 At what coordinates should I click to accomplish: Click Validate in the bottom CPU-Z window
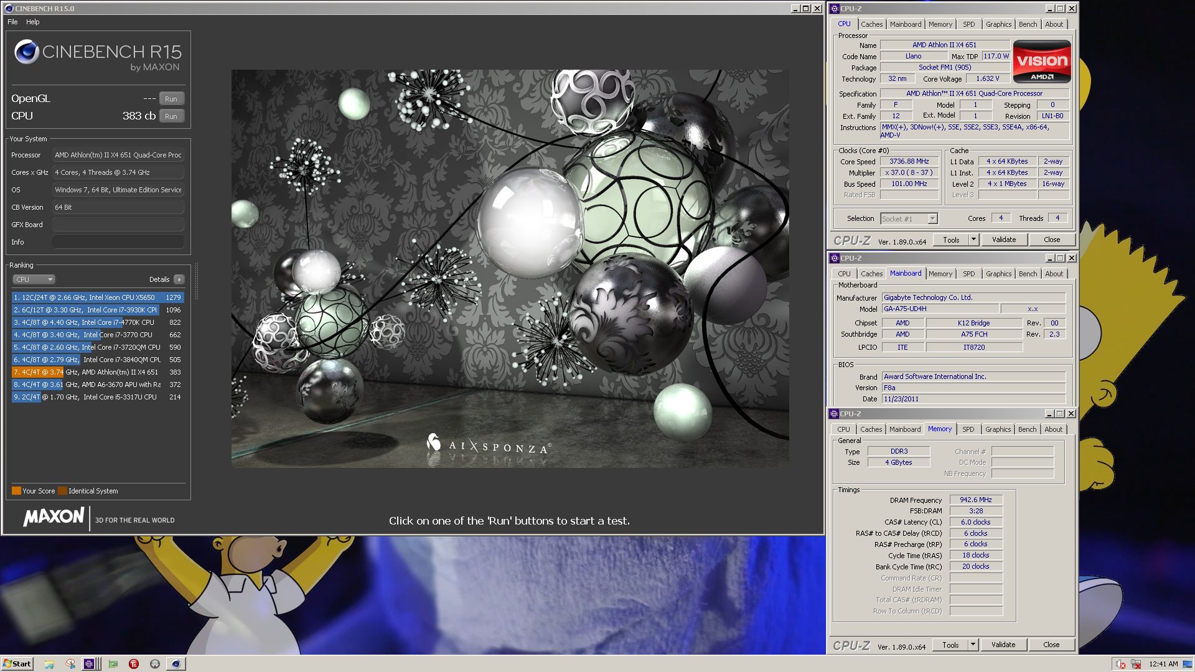tap(1003, 645)
